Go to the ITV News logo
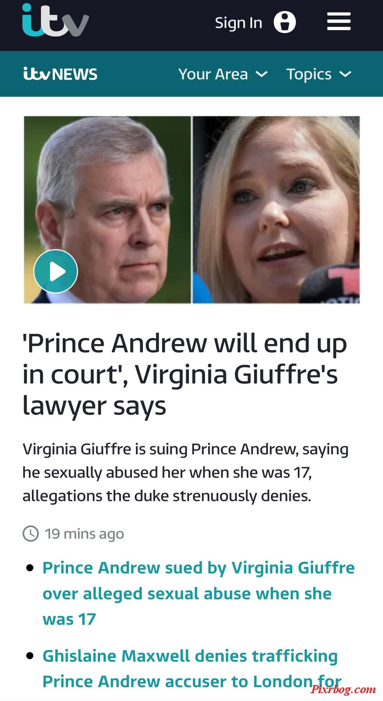This screenshot has width=383, height=701. pyautogui.click(x=60, y=74)
